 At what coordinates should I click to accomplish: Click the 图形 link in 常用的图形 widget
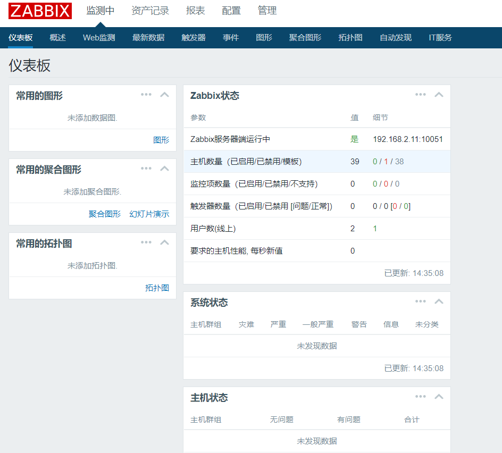(x=161, y=140)
